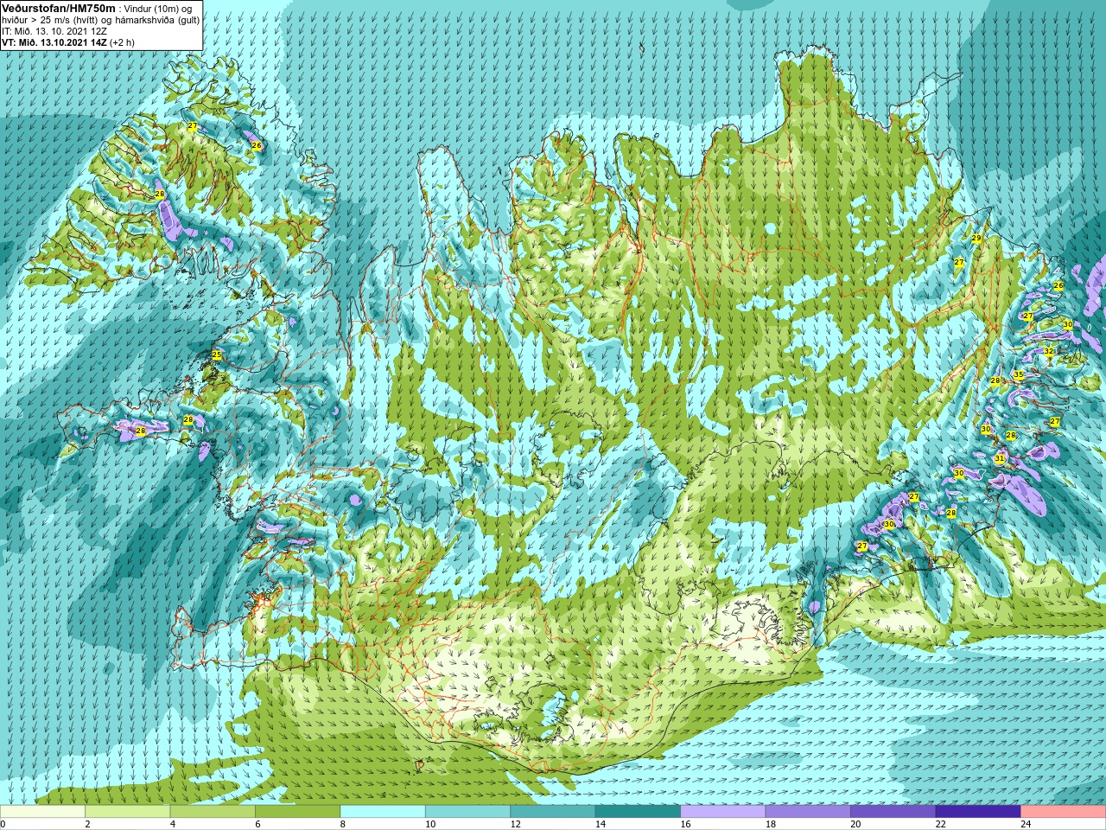The height and width of the screenshot is (830, 1106).
Task: Select the yellow gust marker labeled 29
Action: pos(976,238)
